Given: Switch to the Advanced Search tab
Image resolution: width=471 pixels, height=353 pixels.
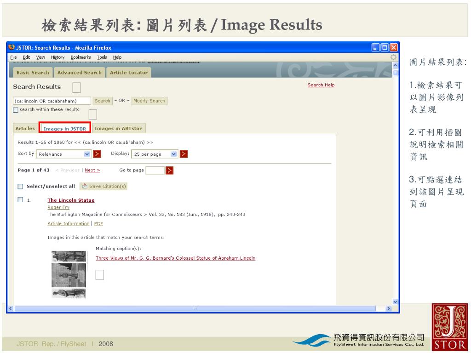Looking at the screenshot, I should [x=79, y=72].
